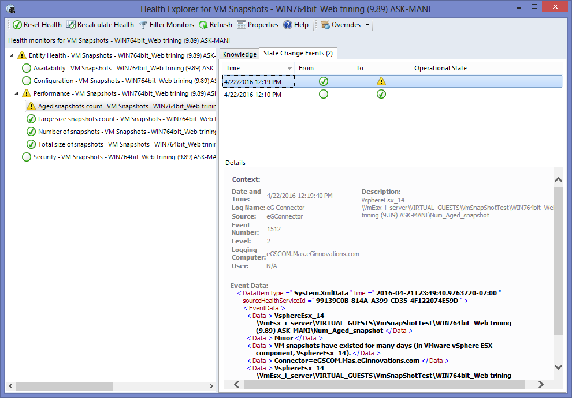
Task: Click the Time column sort arrow
Action: point(289,69)
